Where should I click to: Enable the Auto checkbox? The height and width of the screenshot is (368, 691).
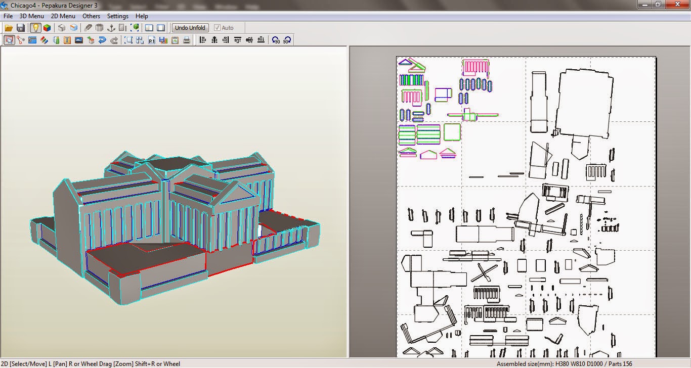(218, 28)
